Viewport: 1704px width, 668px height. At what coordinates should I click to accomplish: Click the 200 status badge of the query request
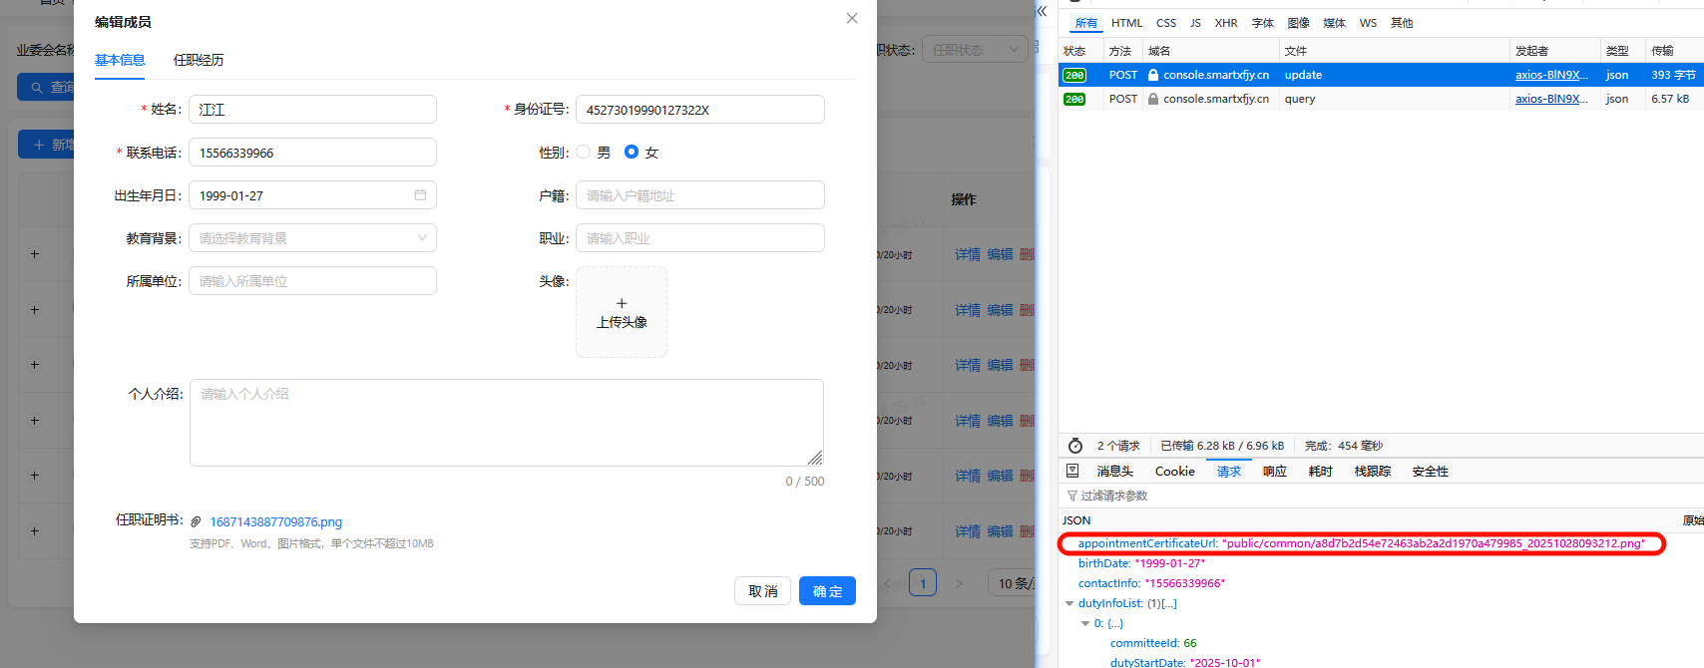click(1074, 99)
